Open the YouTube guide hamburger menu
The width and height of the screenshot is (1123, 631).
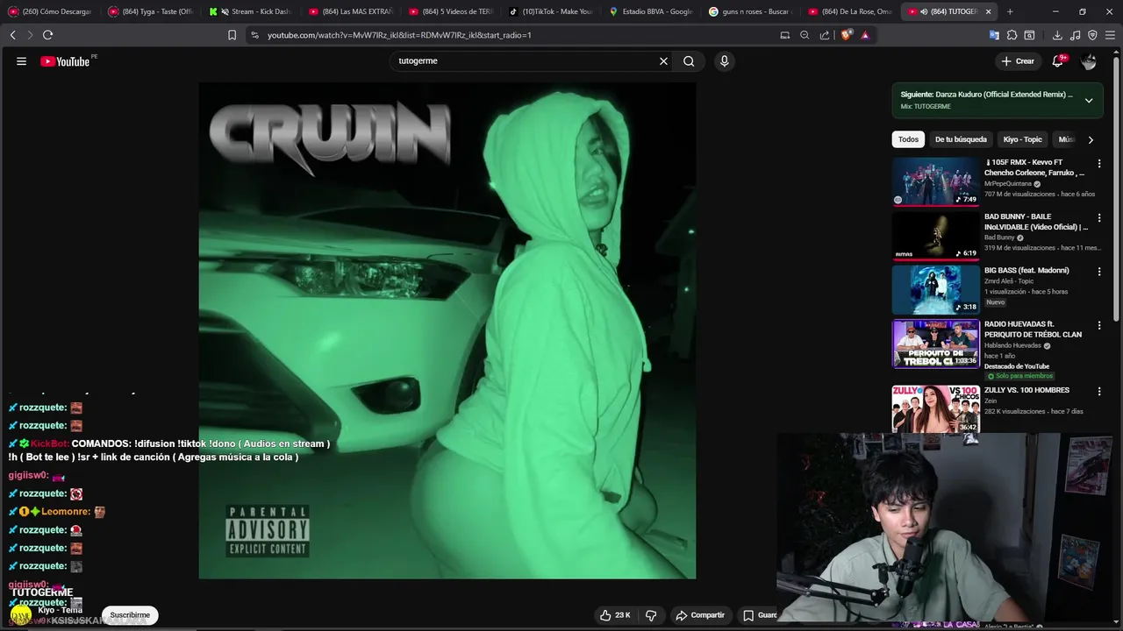tap(21, 61)
